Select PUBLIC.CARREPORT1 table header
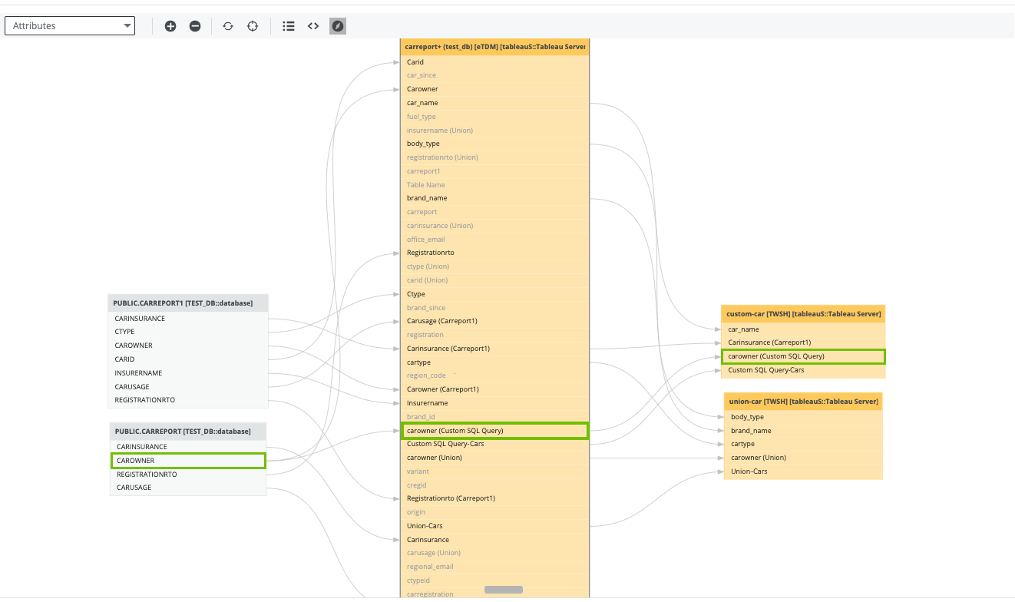 [188, 303]
